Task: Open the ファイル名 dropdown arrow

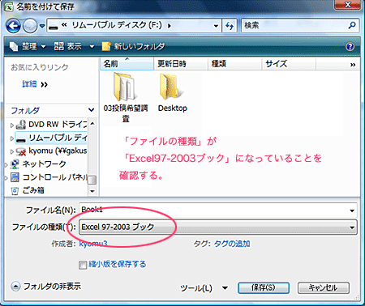Action: (x=352, y=210)
